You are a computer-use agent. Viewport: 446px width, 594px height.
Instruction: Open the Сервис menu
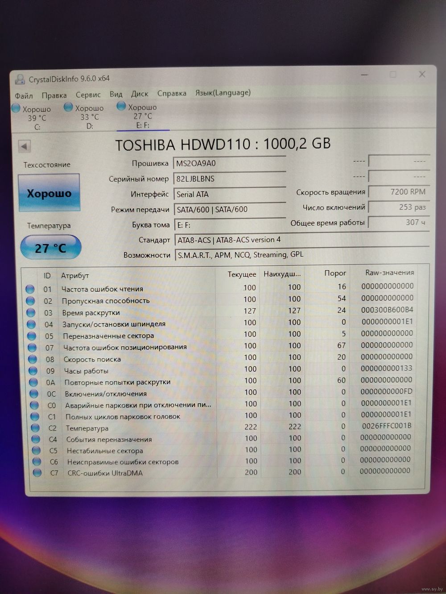pyautogui.click(x=88, y=95)
